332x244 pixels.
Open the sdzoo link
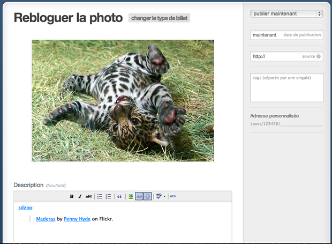(25, 208)
